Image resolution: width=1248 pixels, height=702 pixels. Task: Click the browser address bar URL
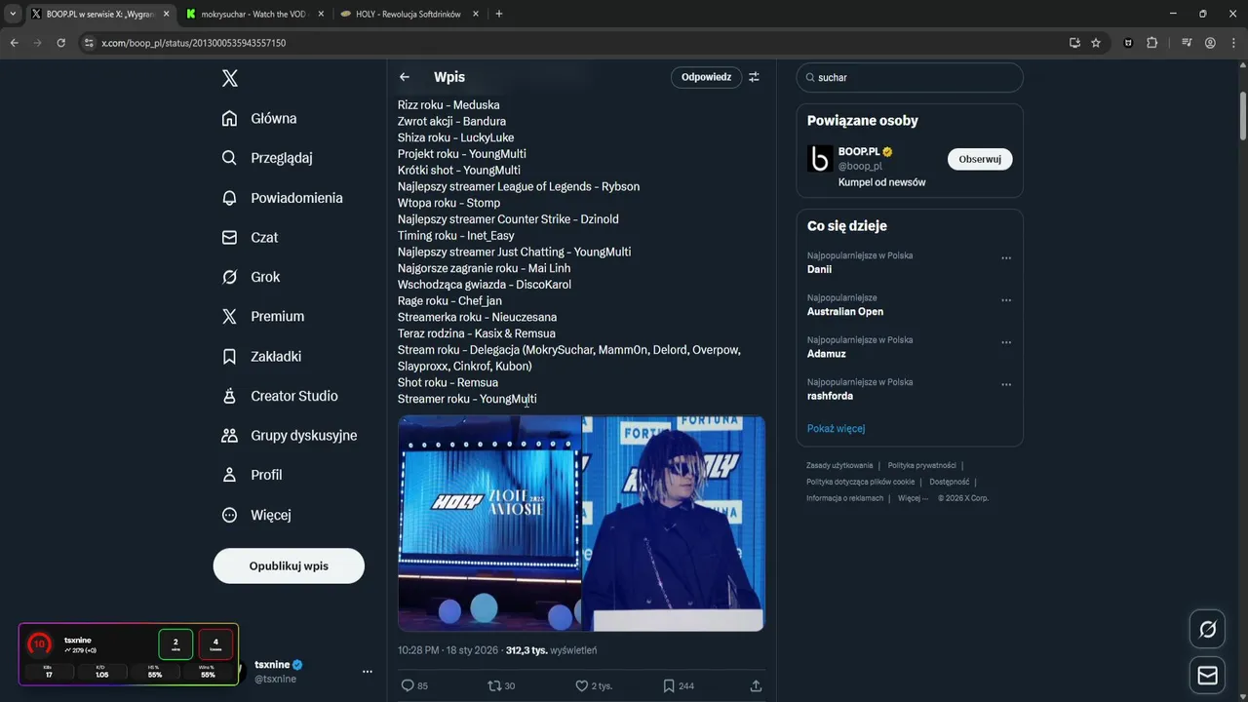[x=193, y=43]
